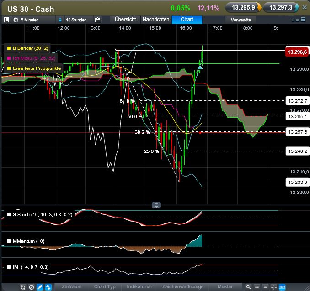Viewport: 310px width, 291px height.
Task: Click the yellow swatch next to B Bänder
Action: click(x=9, y=48)
